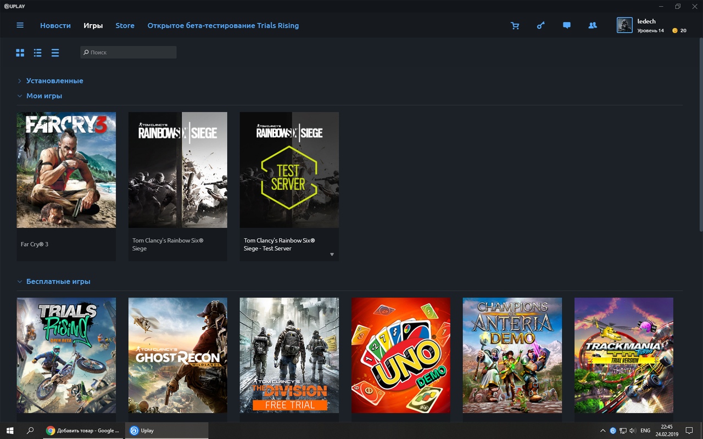Click the ledech profile avatar
Screen dimensions: 703x439
(624, 25)
